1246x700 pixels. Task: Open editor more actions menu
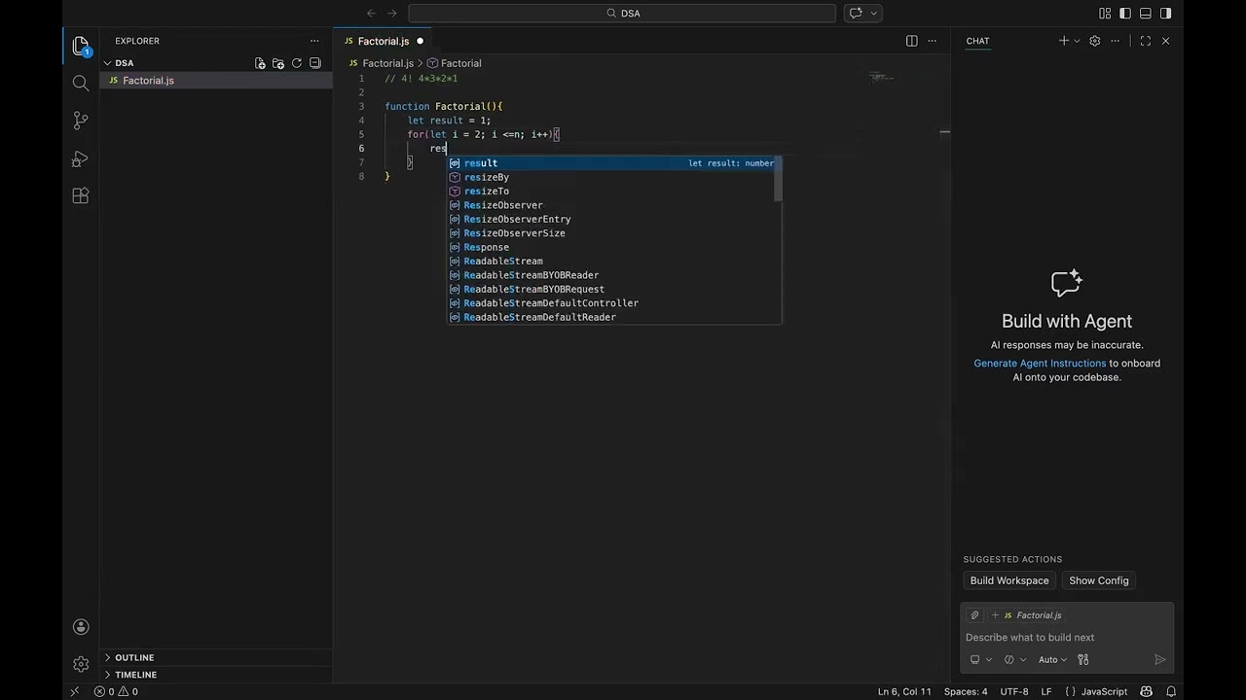point(933,41)
